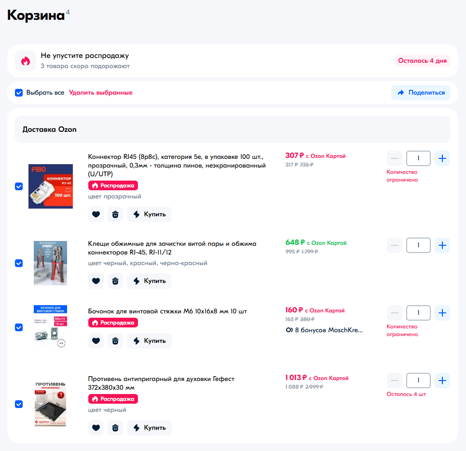The height and width of the screenshot is (451, 466).
Task: Delete RJ45 connector using trash icon
Action: coord(115,214)
